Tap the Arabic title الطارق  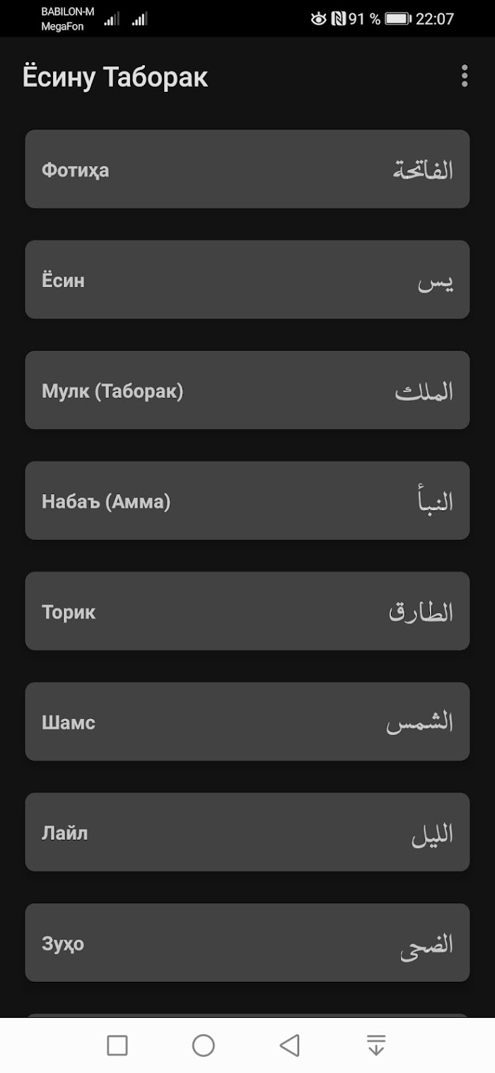click(421, 612)
